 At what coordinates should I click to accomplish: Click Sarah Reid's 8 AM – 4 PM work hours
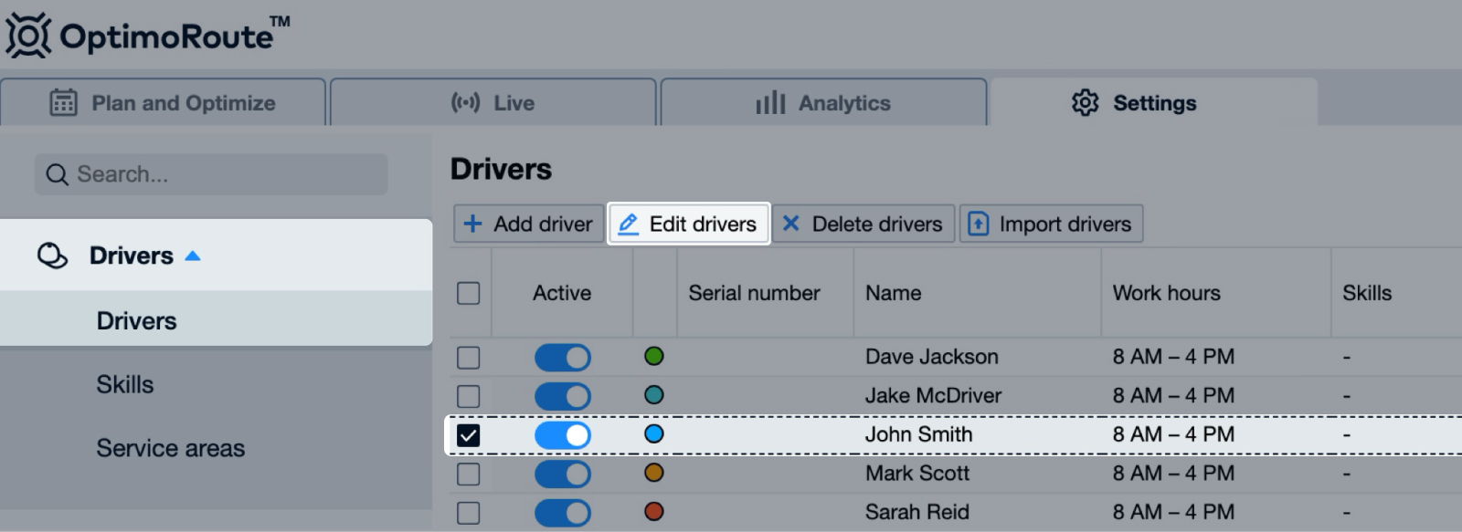pos(1173,512)
